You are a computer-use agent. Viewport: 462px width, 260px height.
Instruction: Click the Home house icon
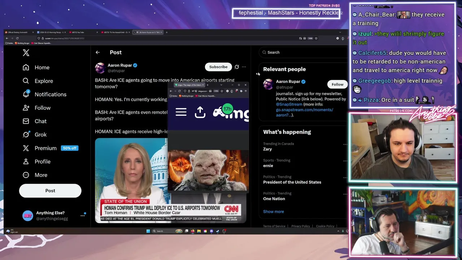pyautogui.click(x=26, y=68)
